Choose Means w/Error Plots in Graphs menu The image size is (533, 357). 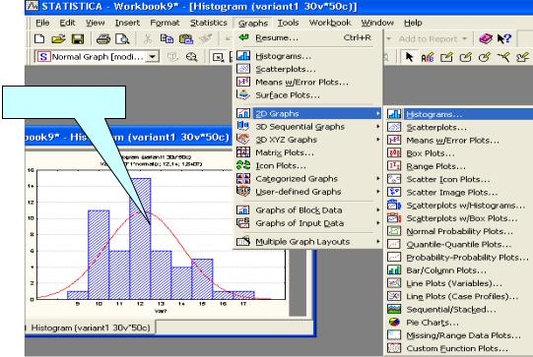(301, 83)
